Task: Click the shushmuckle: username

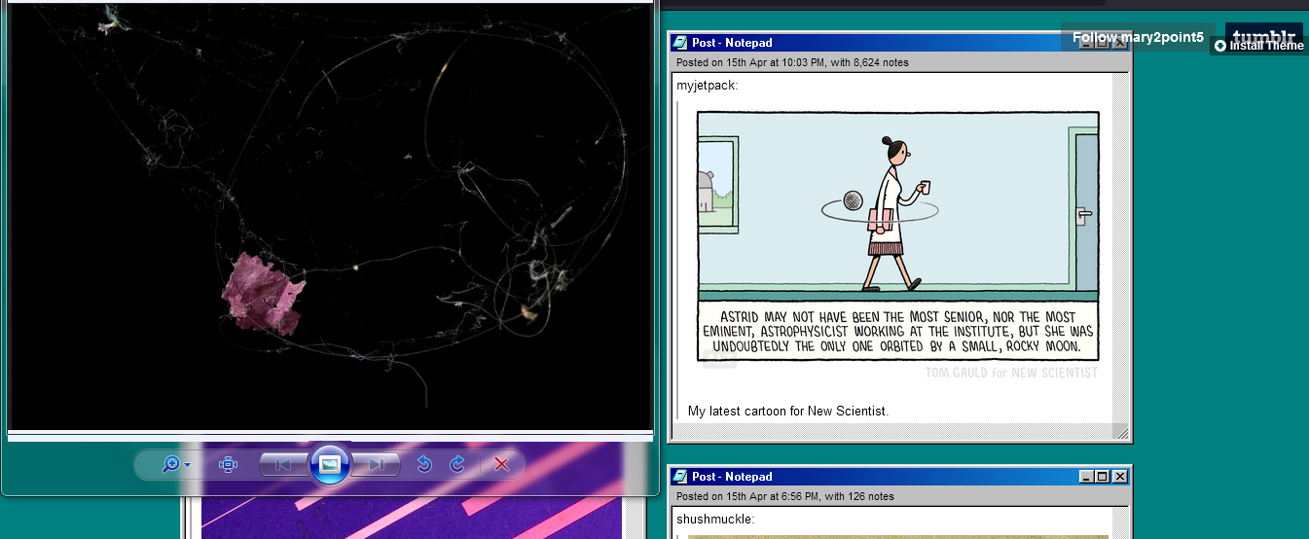Action: (715, 520)
